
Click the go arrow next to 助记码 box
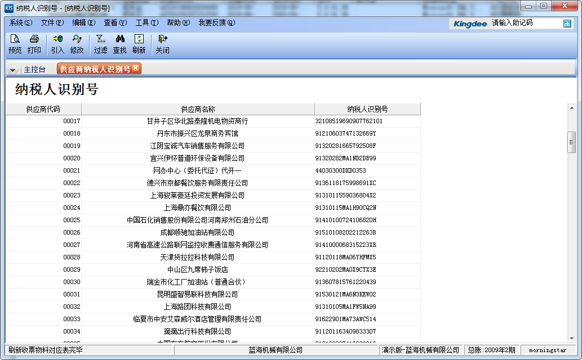pyautogui.click(x=567, y=23)
